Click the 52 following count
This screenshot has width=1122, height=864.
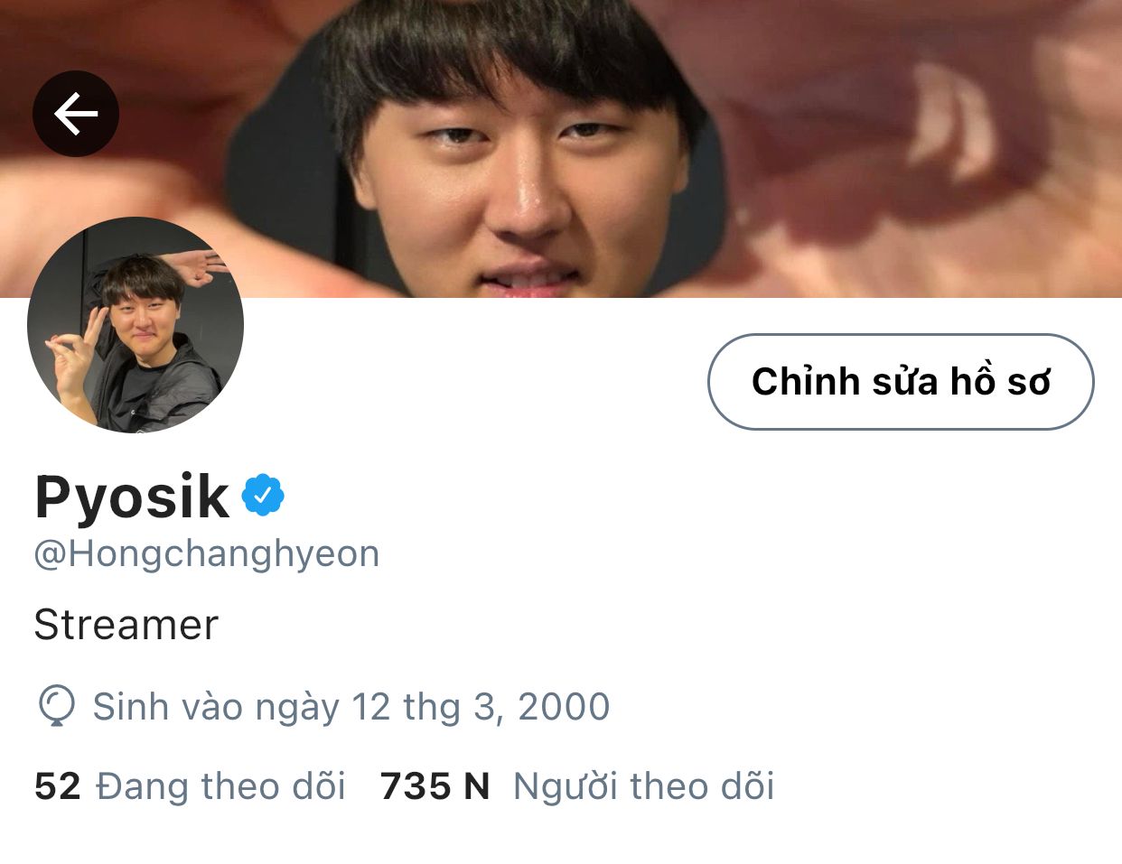[58, 786]
